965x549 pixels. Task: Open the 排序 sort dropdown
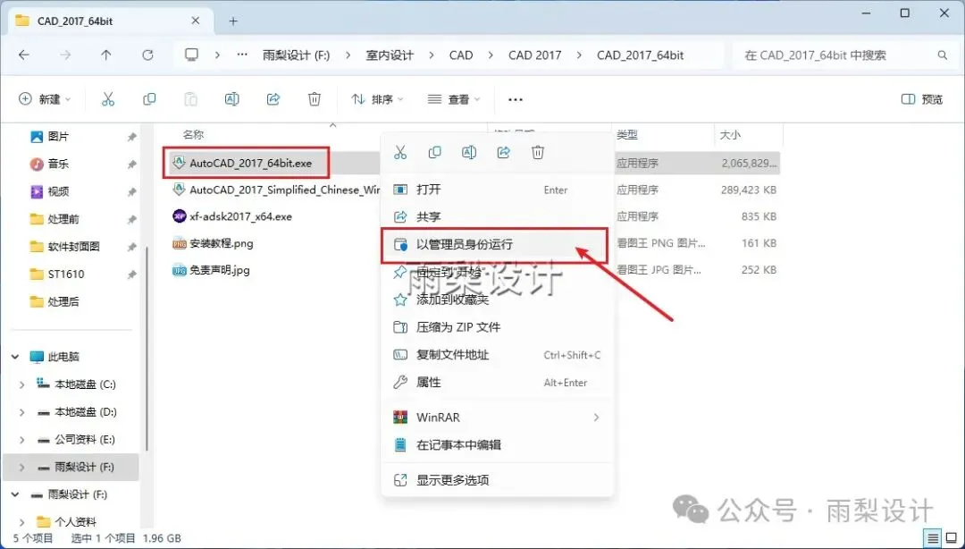point(377,99)
